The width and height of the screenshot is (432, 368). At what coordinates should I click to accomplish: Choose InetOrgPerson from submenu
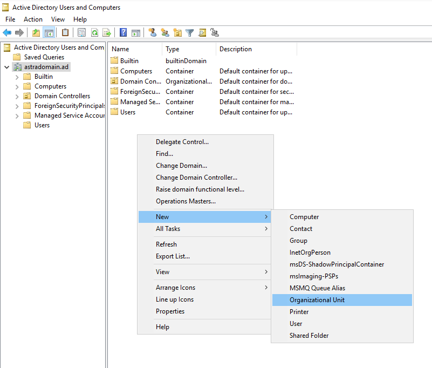tap(342, 253)
